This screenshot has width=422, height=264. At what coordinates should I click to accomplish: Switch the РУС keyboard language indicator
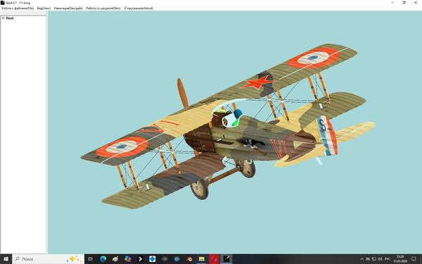click(388, 259)
